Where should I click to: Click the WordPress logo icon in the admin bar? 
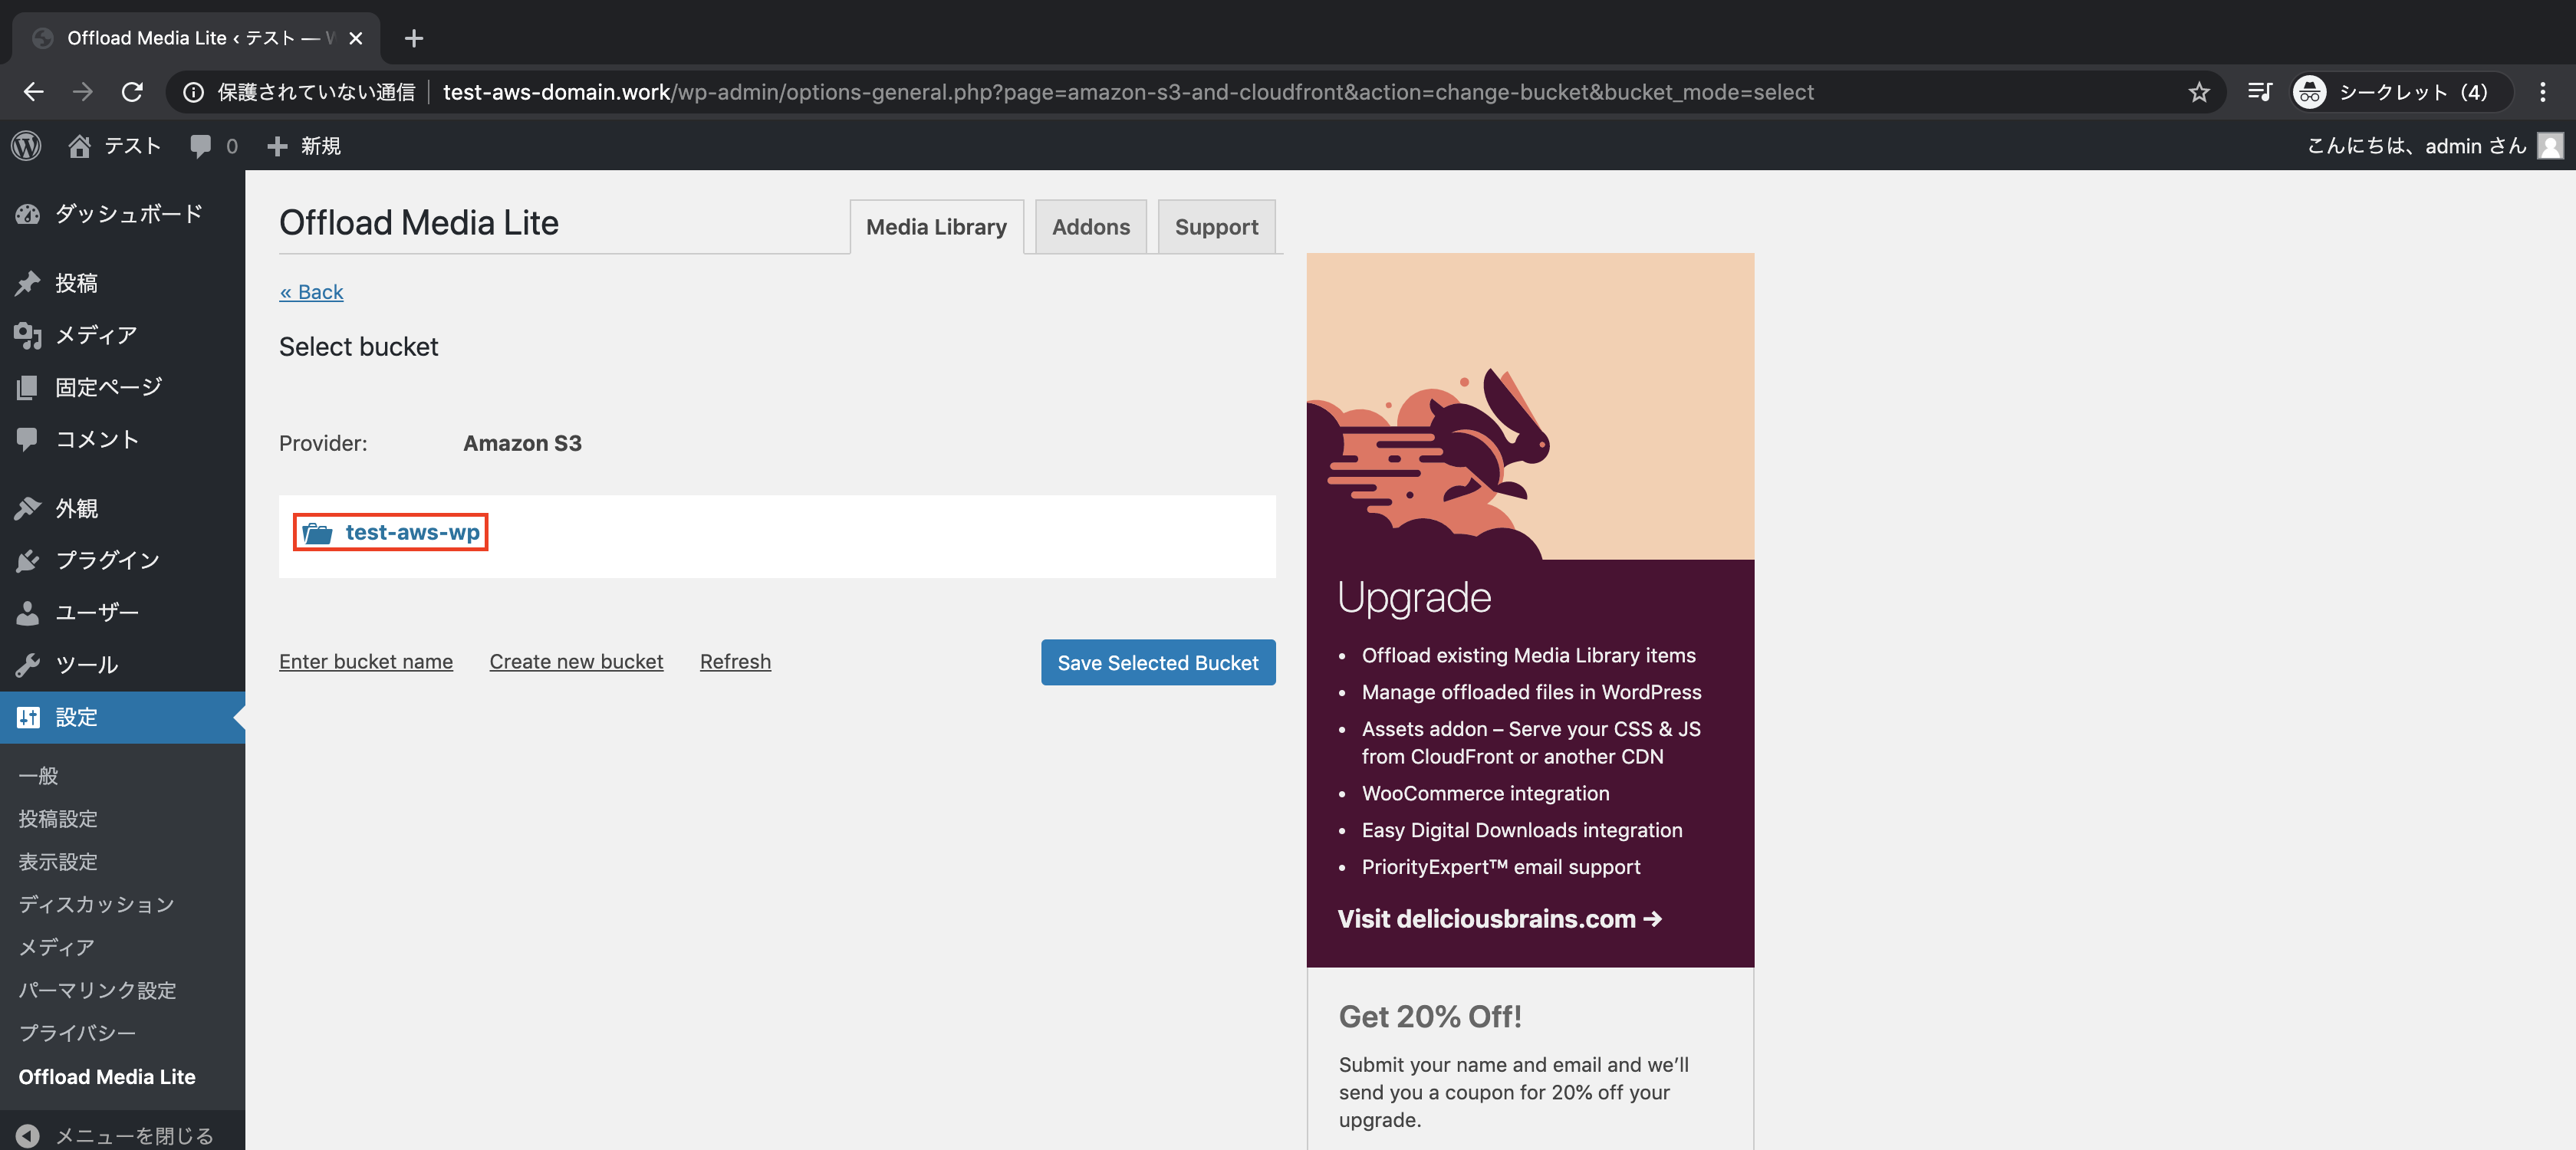click(26, 146)
